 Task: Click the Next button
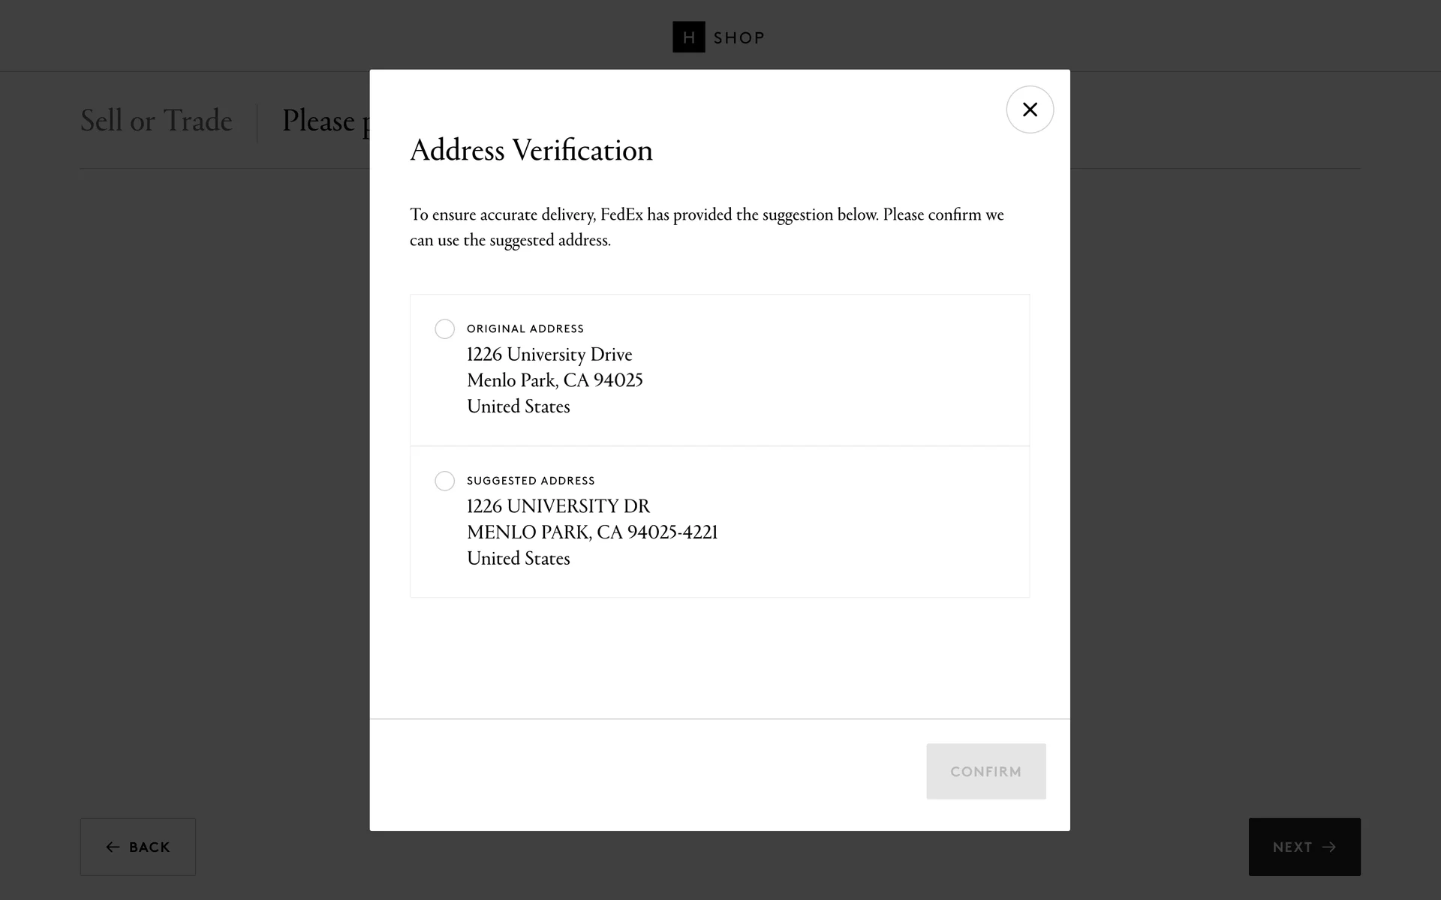[x=1304, y=847]
